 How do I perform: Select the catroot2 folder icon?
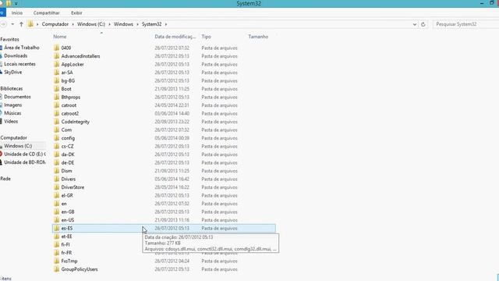click(57, 113)
